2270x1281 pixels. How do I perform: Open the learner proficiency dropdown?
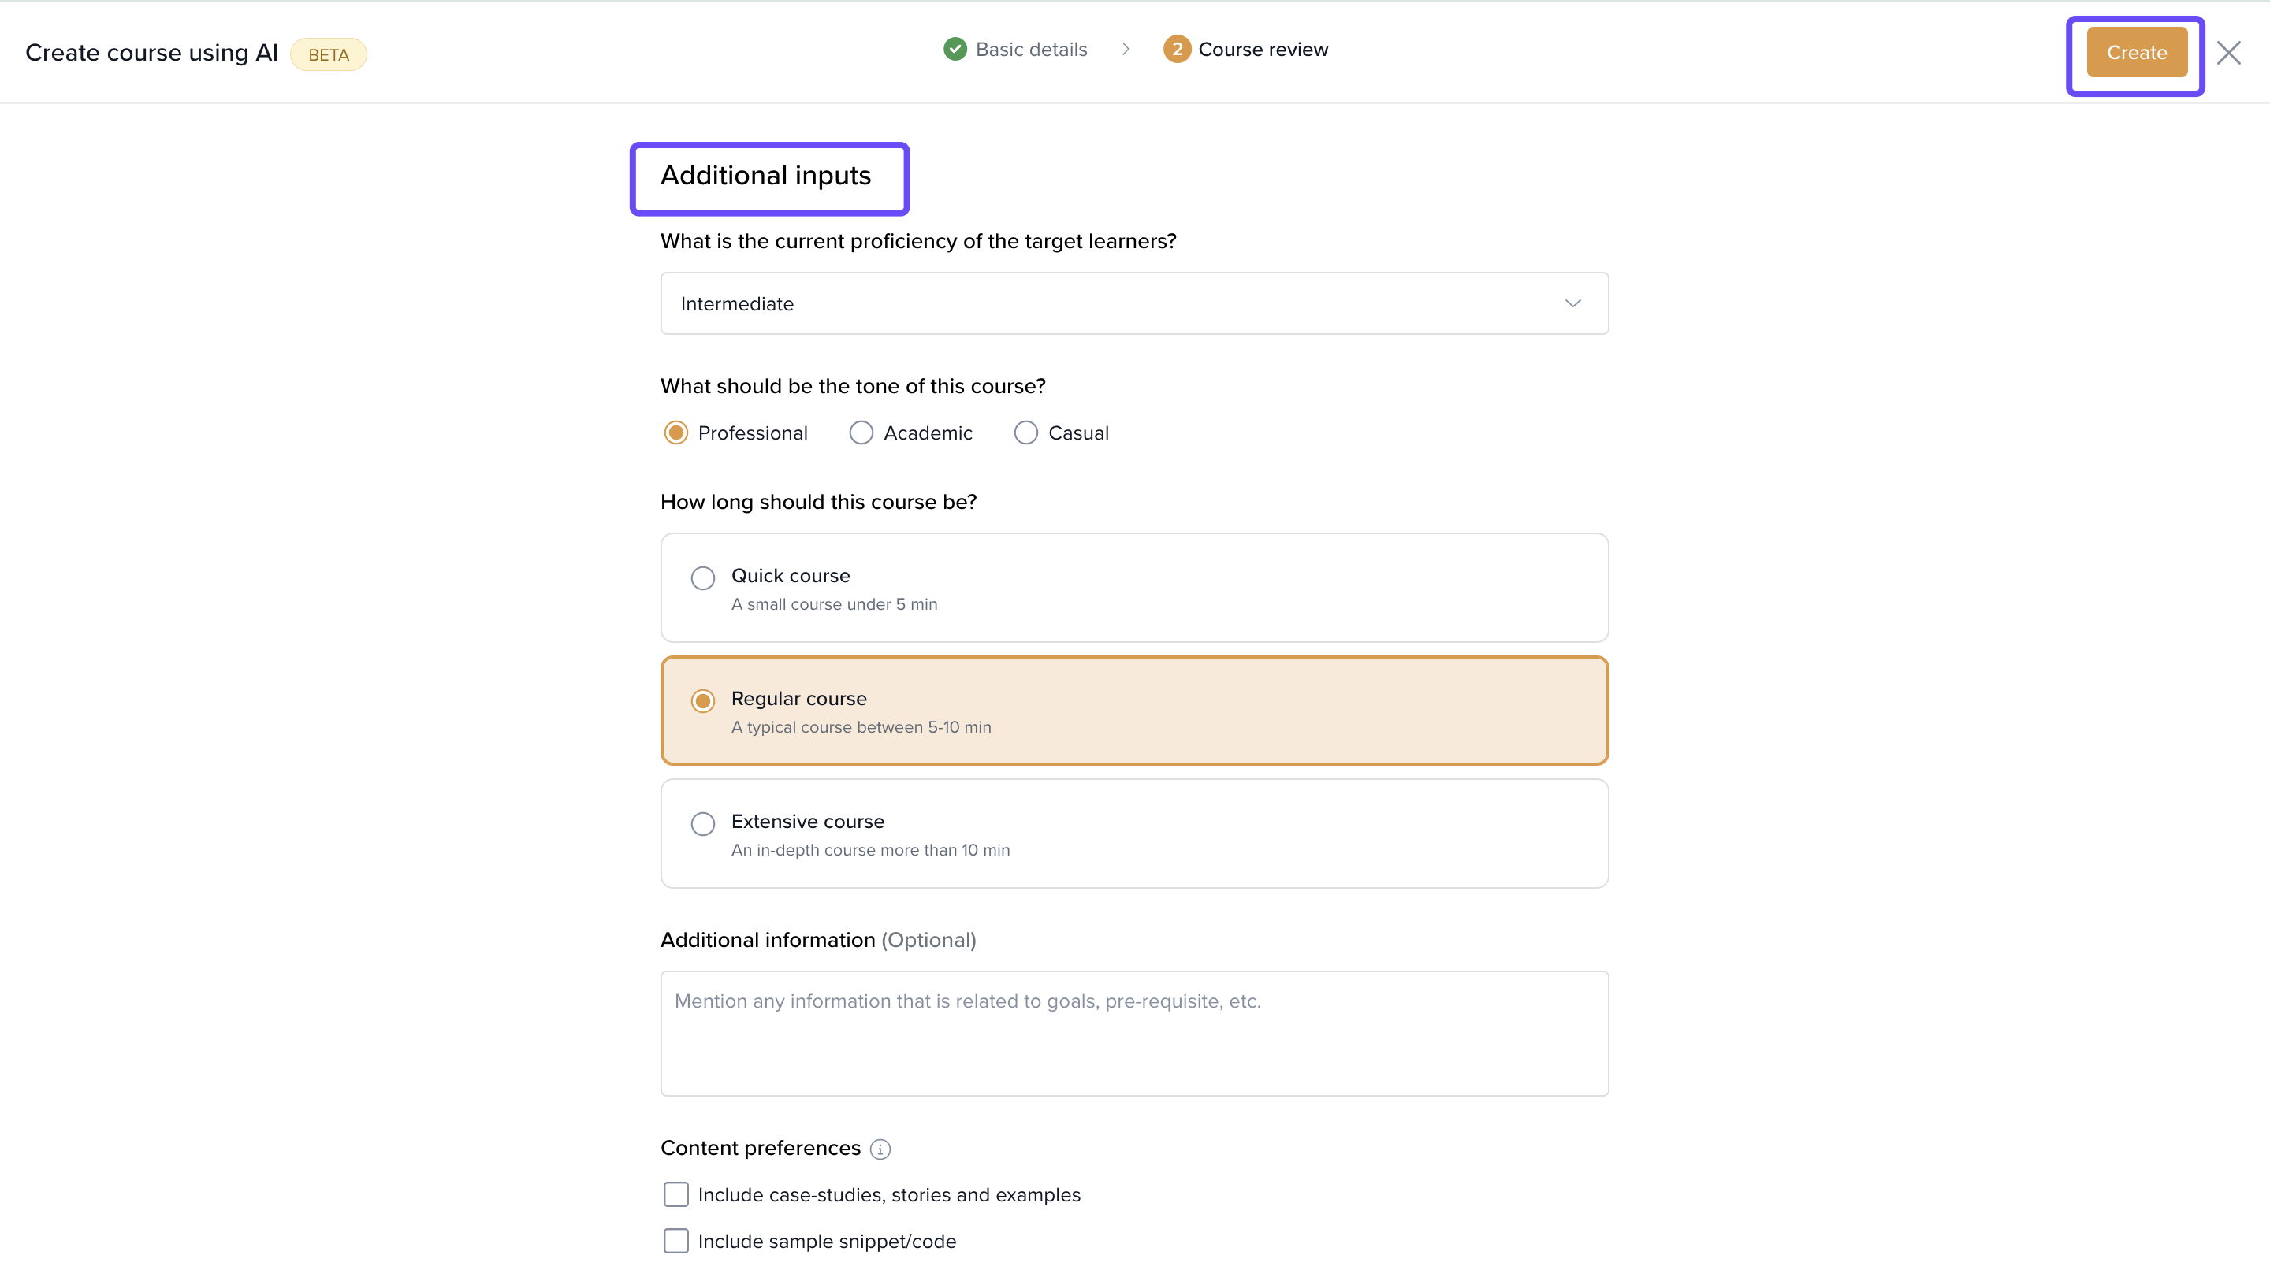click(1133, 303)
